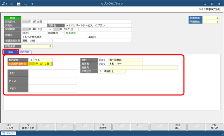The width and height of the screenshot is (224, 136).
Task: Click the F2 請求/予定 button
Action: pyautogui.click(x=28, y=127)
